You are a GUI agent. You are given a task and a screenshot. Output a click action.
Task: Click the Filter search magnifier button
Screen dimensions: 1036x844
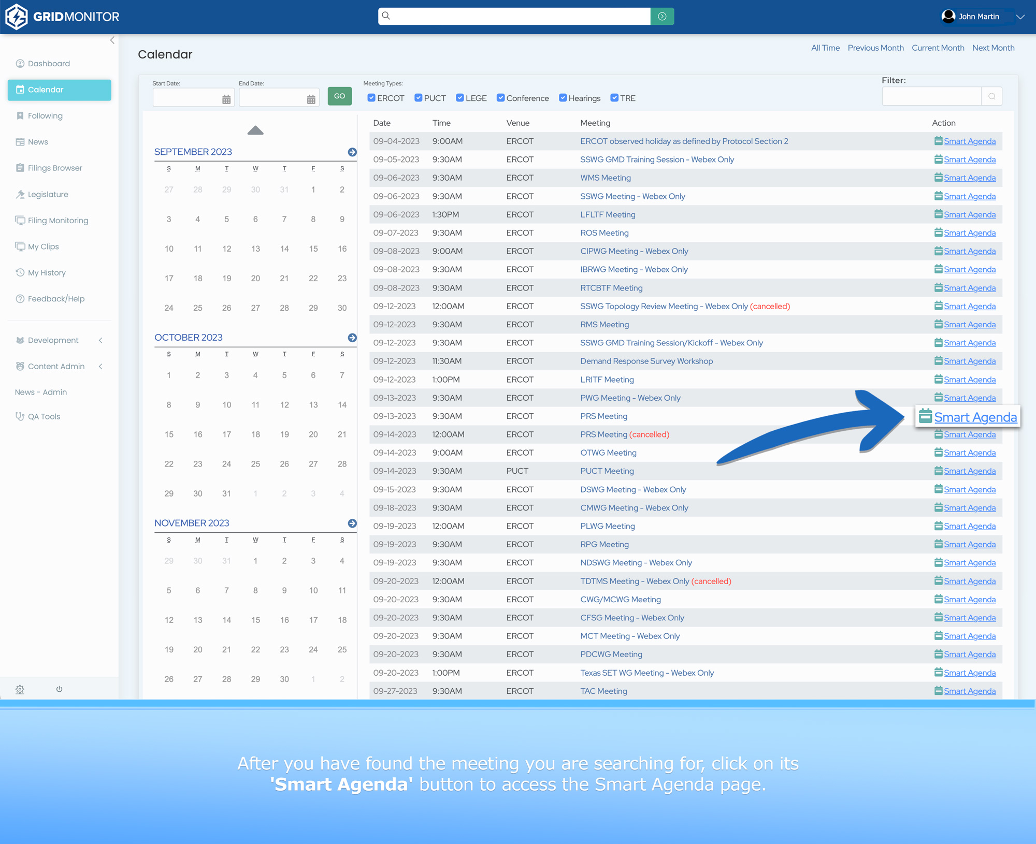991,96
